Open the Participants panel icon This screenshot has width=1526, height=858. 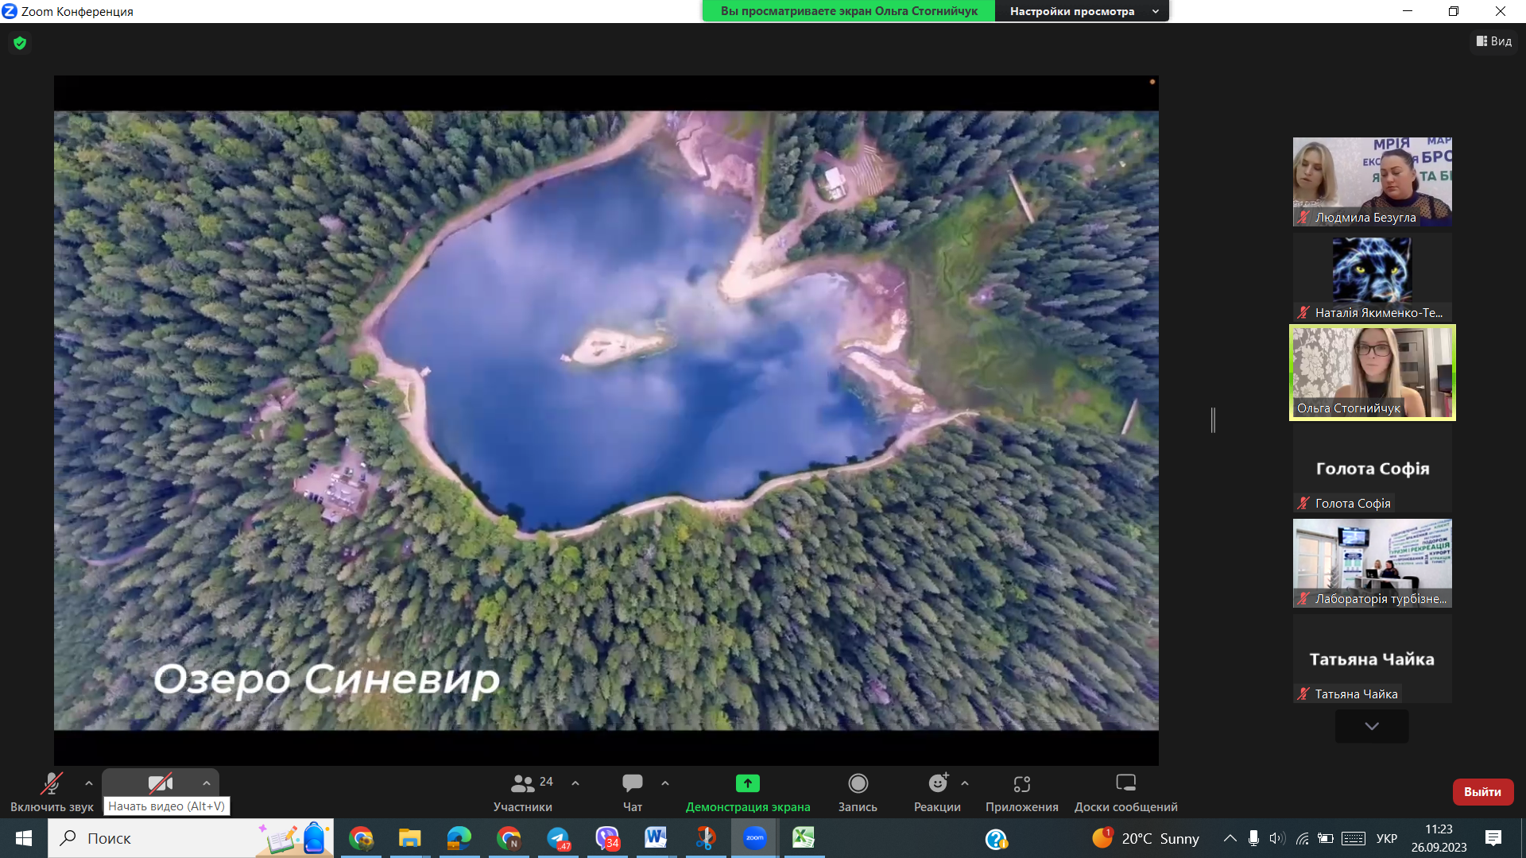pyautogui.click(x=522, y=784)
